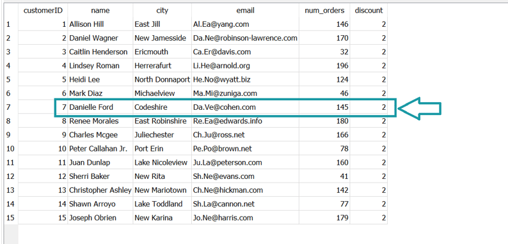Select the Re.Ea@edwards.info email cell
The width and height of the screenshot is (508, 244).
point(245,121)
